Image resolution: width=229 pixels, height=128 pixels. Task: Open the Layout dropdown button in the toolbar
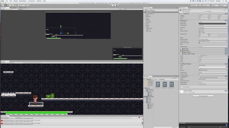pos(223,5)
